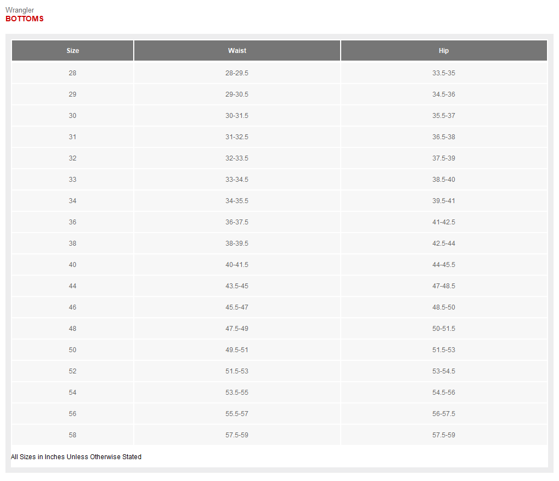Select the size 52 cell in Size column
This screenshot has height=481, width=559.
[x=73, y=372]
